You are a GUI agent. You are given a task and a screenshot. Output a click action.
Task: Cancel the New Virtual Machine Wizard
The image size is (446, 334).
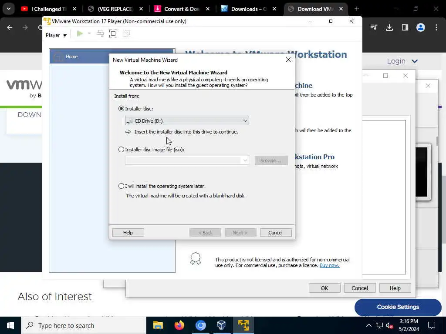point(276,233)
